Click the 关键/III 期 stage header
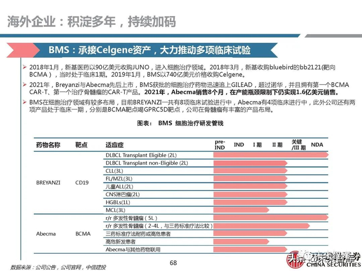The height and width of the screenshot is (271, 362). point(298,145)
